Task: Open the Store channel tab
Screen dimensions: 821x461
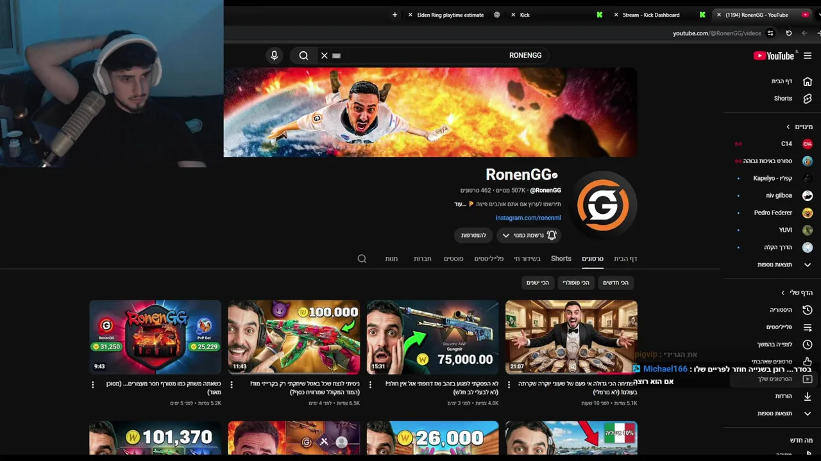Action: 391,259
